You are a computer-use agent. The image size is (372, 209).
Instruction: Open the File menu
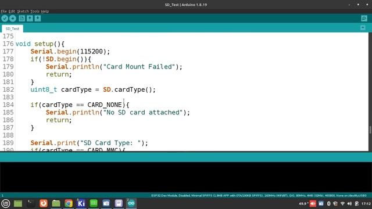(x=3, y=12)
